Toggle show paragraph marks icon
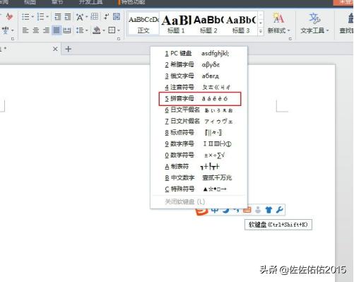 coord(107,16)
